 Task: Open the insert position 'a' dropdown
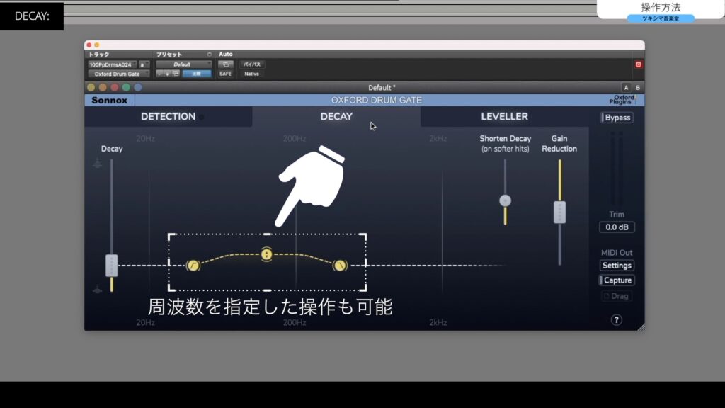coord(144,64)
